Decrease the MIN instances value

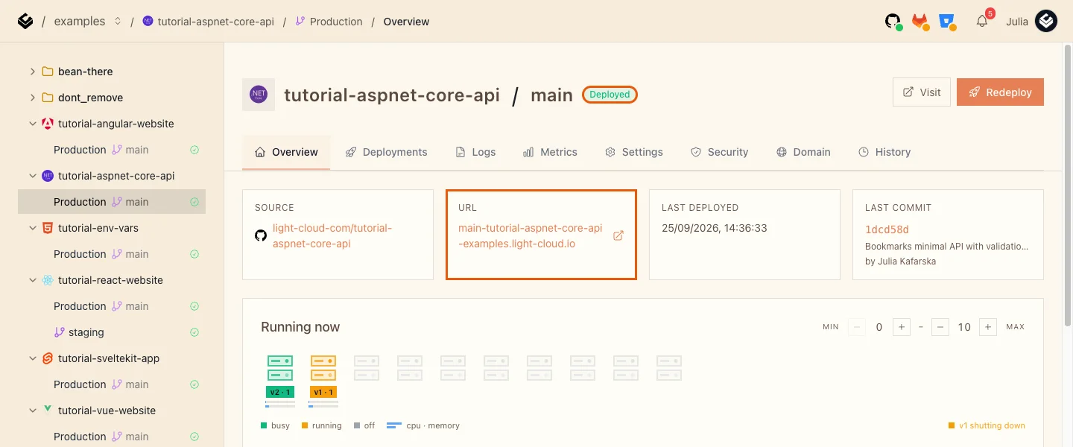coord(857,327)
